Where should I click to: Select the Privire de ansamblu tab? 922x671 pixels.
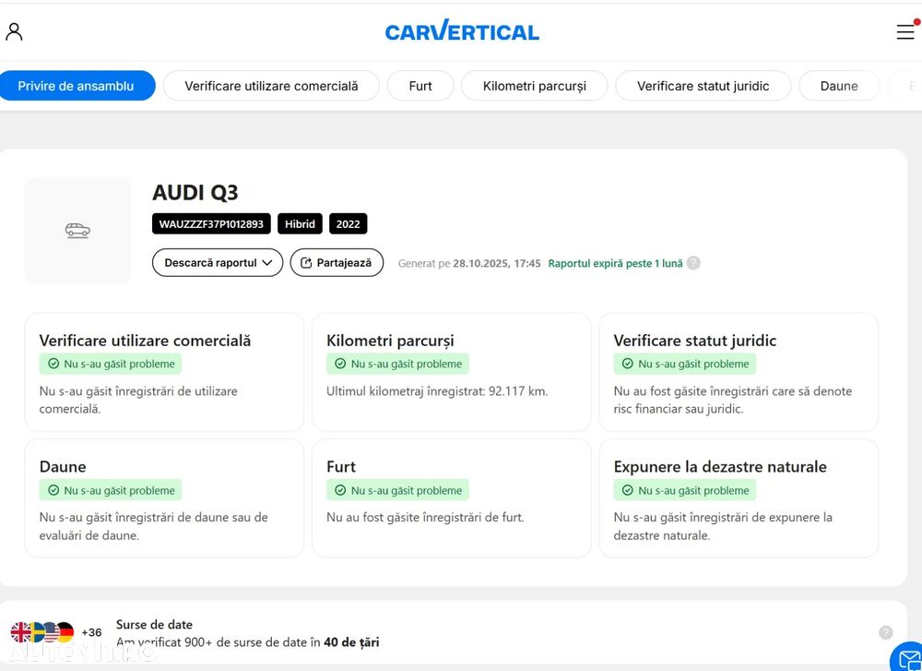[76, 86]
